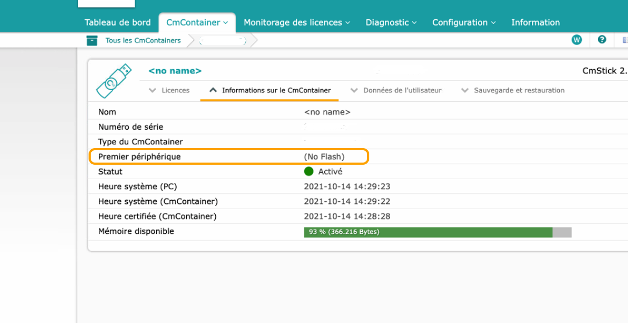Click the CmStick USB dongle icon
Image resolution: width=628 pixels, height=323 pixels.
pyautogui.click(x=113, y=81)
